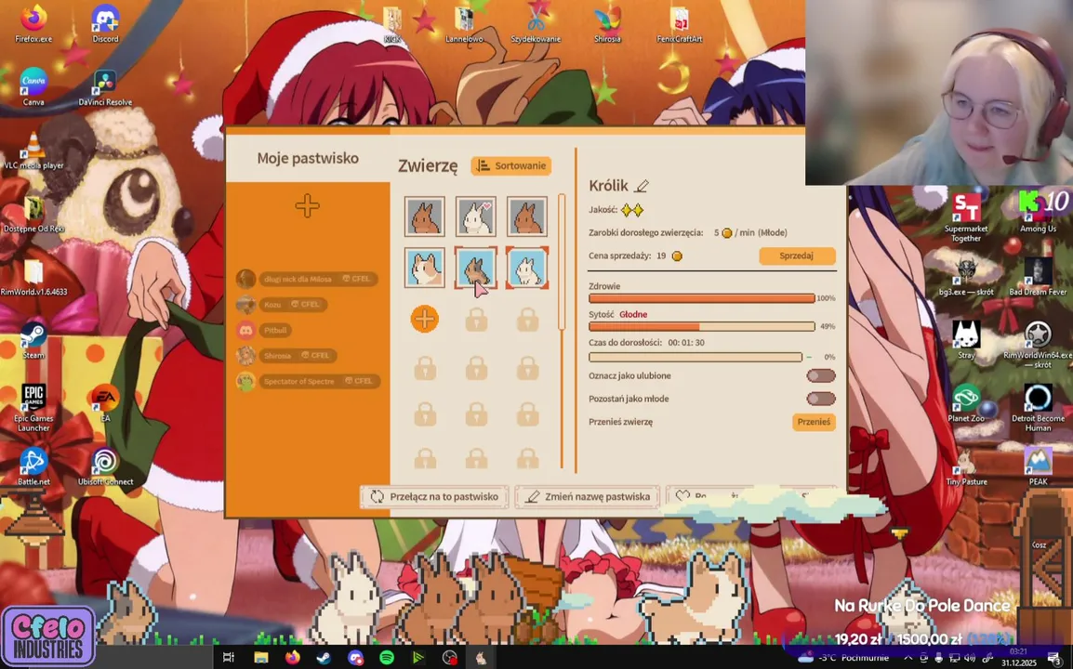This screenshot has height=669, width=1073.
Task: Click Moje pastwisko heading
Action: (x=308, y=158)
